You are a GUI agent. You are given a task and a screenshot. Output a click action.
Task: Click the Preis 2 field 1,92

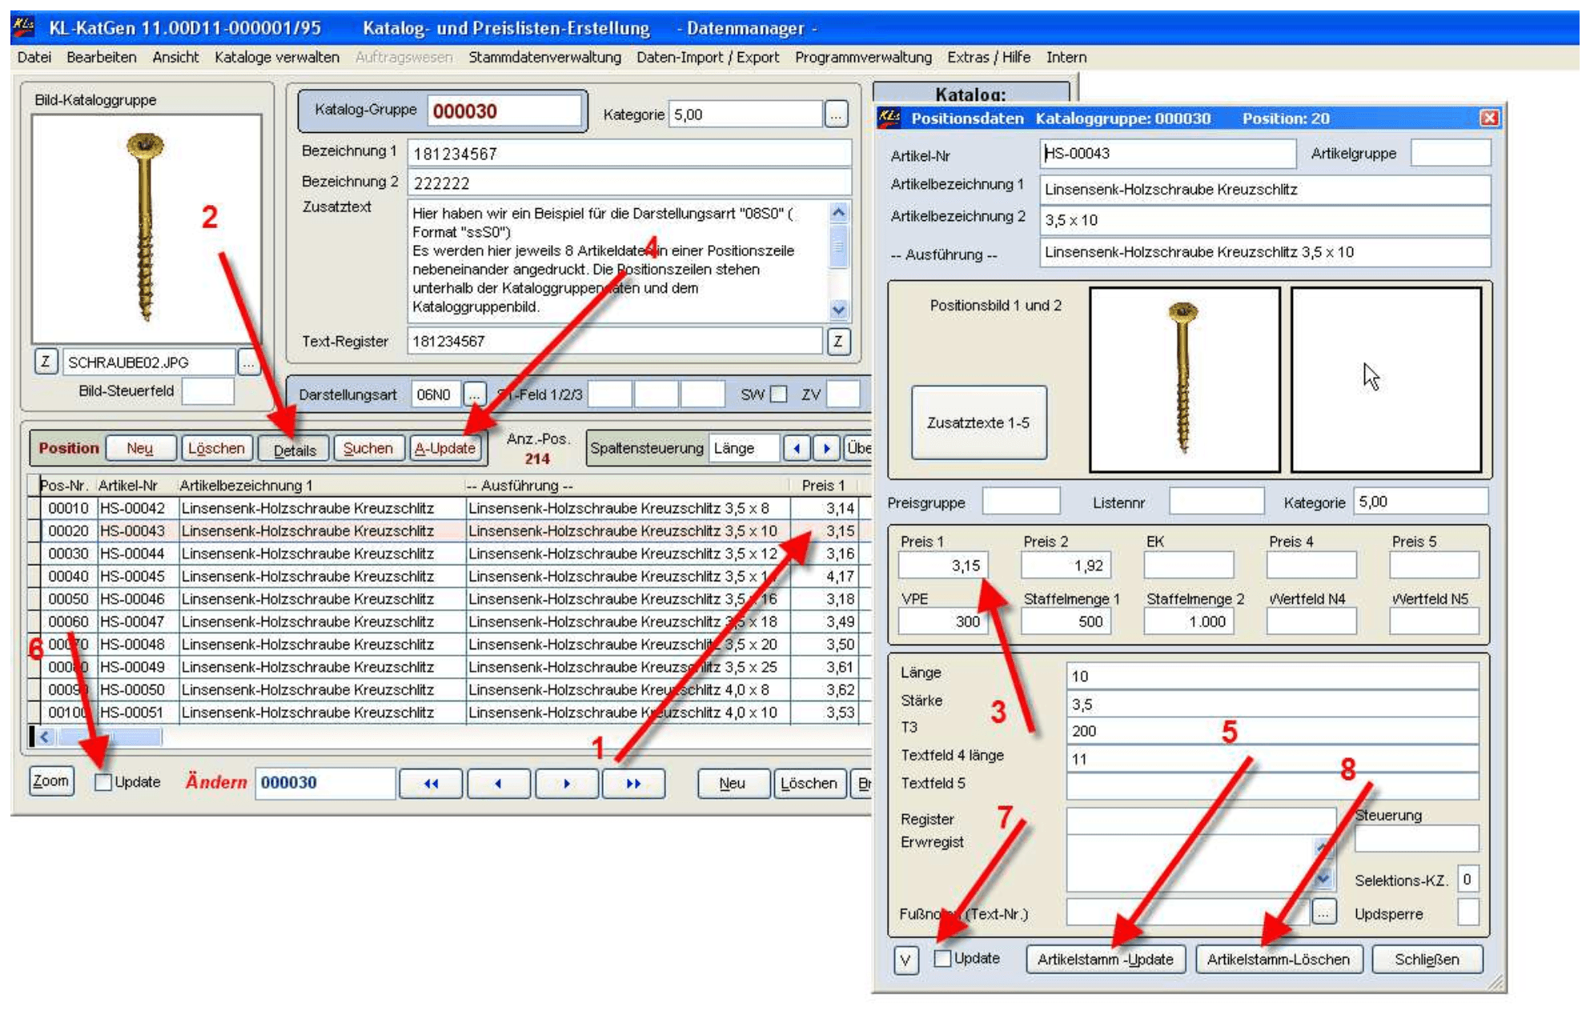(1066, 565)
